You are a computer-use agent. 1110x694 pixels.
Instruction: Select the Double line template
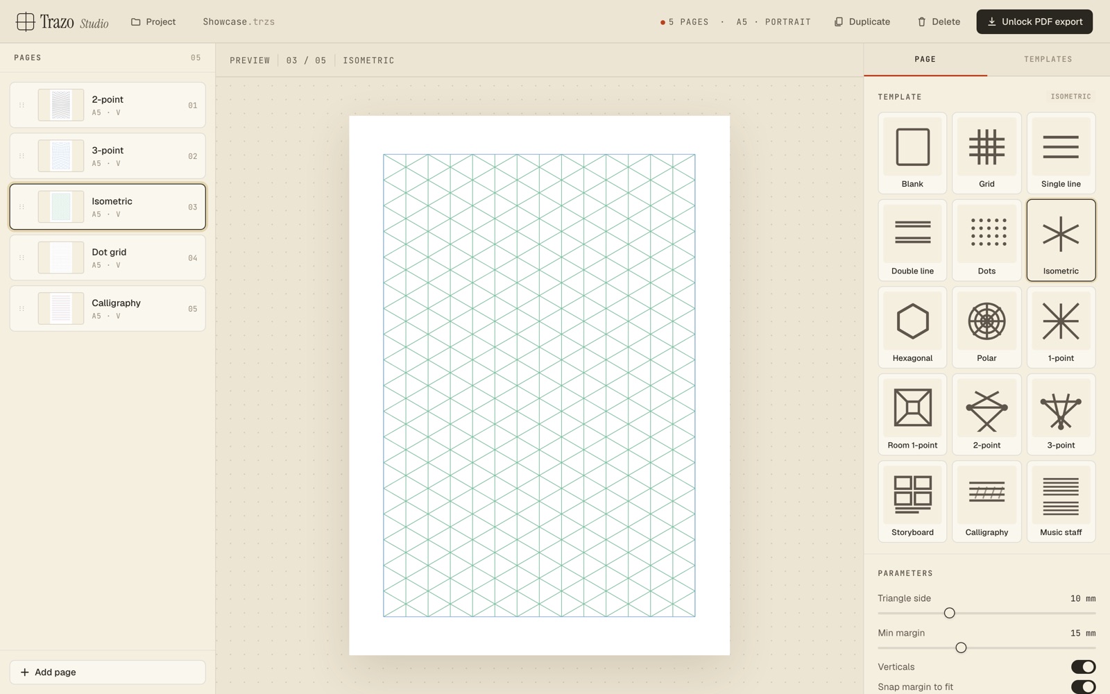point(912,240)
